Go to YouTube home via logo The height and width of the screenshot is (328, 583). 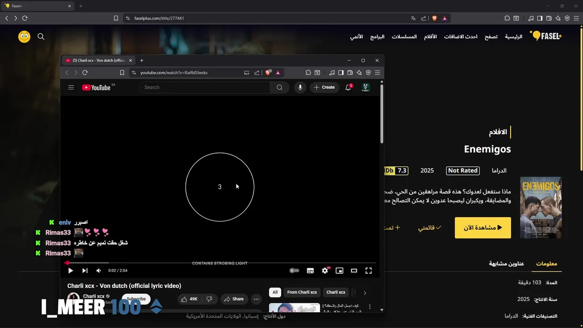point(97,87)
